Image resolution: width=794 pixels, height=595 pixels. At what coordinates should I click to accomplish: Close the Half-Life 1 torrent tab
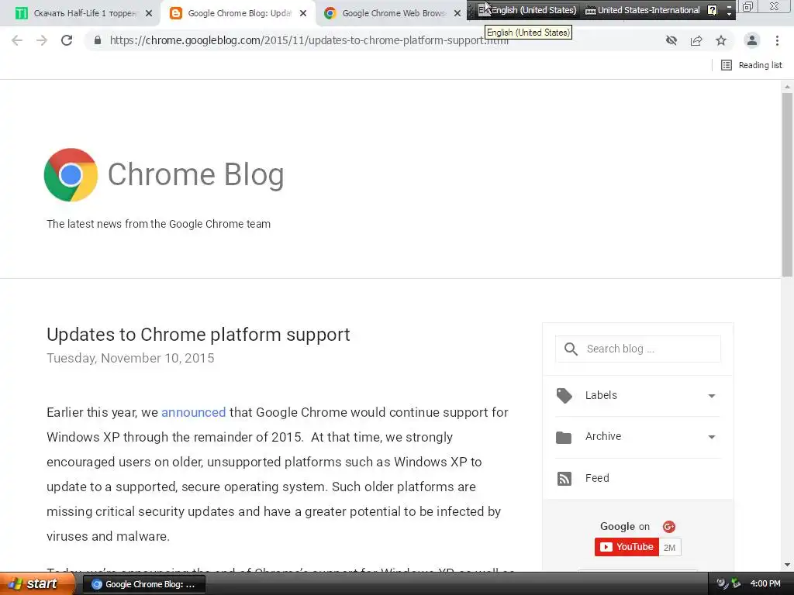pos(148,14)
